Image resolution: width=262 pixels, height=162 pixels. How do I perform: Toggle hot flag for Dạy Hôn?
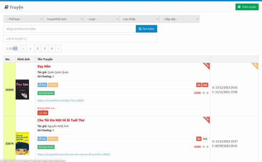[205, 85]
